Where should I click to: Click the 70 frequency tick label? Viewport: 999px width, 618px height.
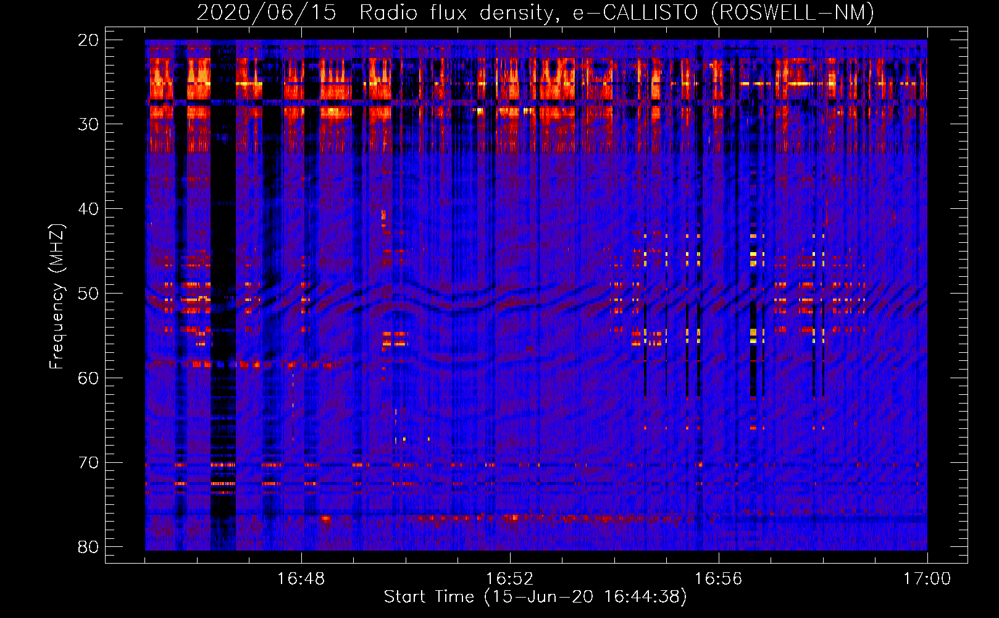tap(89, 463)
